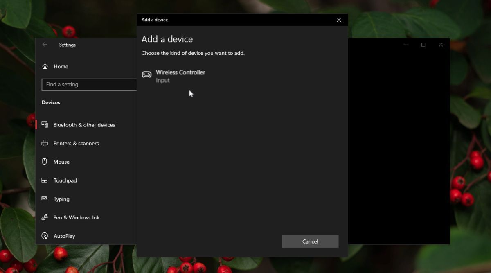Click the gamepad icon beside Wireless Controller

pyautogui.click(x=147, y=74)
